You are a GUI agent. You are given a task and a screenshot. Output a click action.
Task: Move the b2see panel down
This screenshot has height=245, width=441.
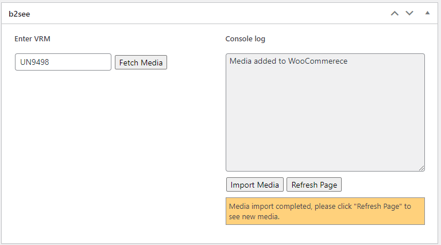(409, 13)
